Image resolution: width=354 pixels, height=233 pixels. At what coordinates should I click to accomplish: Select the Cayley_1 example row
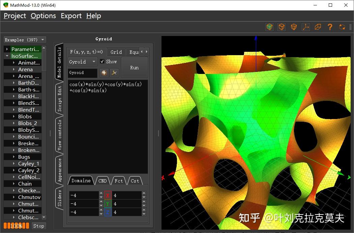pyautogui.click(x=23, y=164)
